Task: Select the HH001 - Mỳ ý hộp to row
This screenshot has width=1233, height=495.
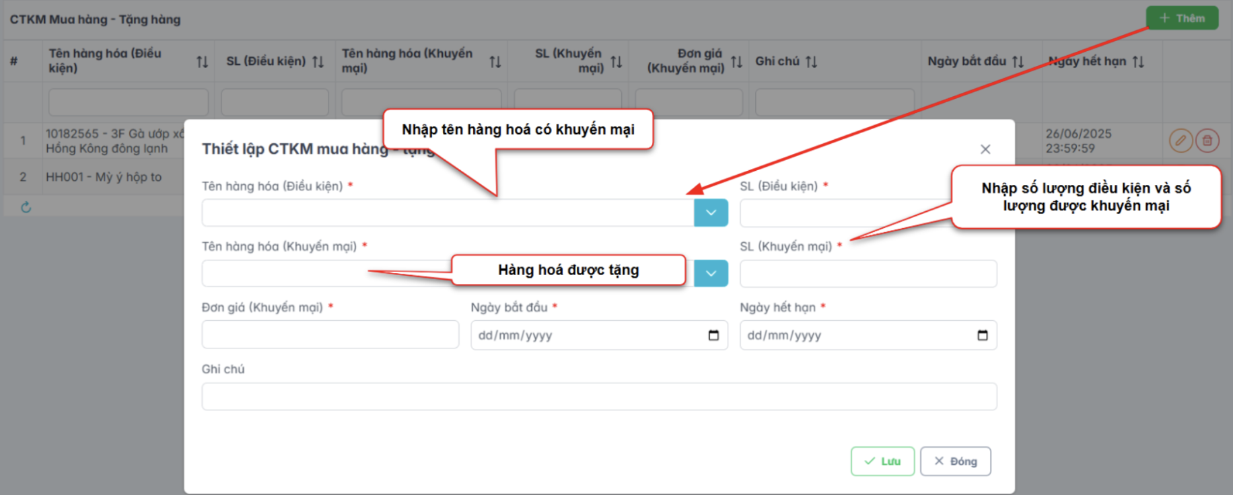Action: [104, 177]
